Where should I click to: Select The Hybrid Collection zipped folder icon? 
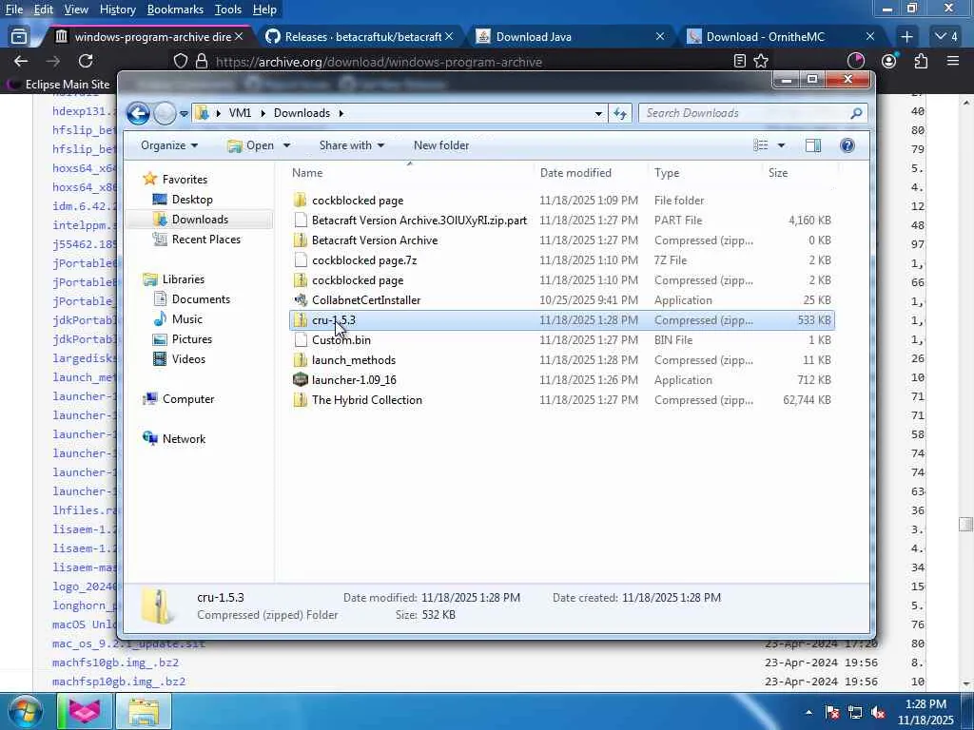[x=300, y=400]
